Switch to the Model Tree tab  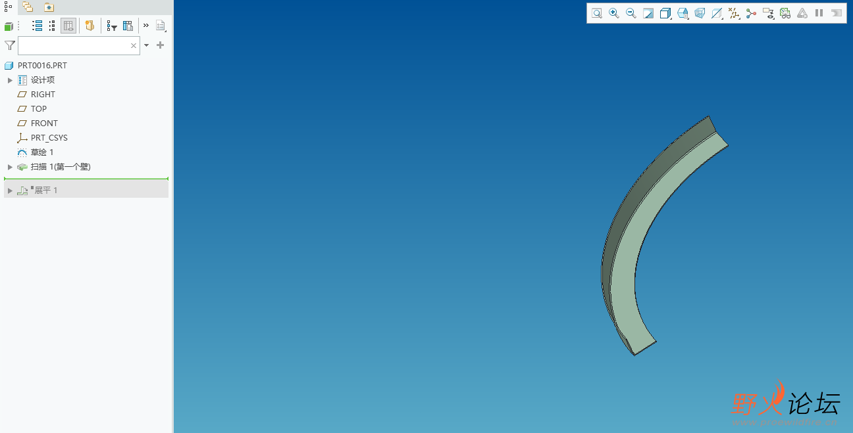pos(9,7)
